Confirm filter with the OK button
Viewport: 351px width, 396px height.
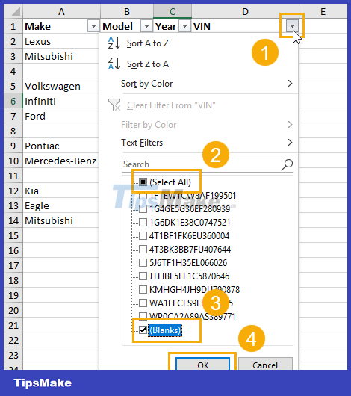point(203,364)
